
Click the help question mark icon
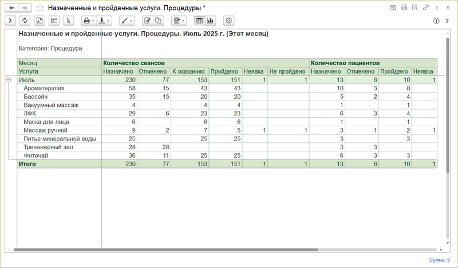coord(447,21)
